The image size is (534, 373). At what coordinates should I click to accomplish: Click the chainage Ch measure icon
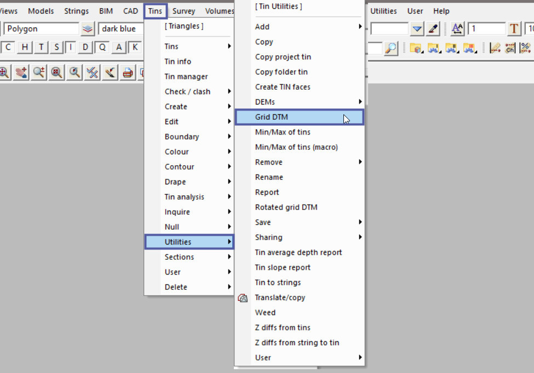(x=510, y=48)
